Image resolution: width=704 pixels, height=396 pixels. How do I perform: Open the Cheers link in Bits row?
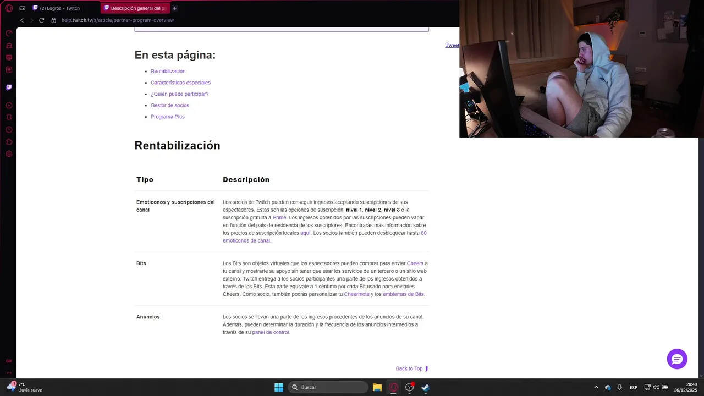click(x=415, y=263)
